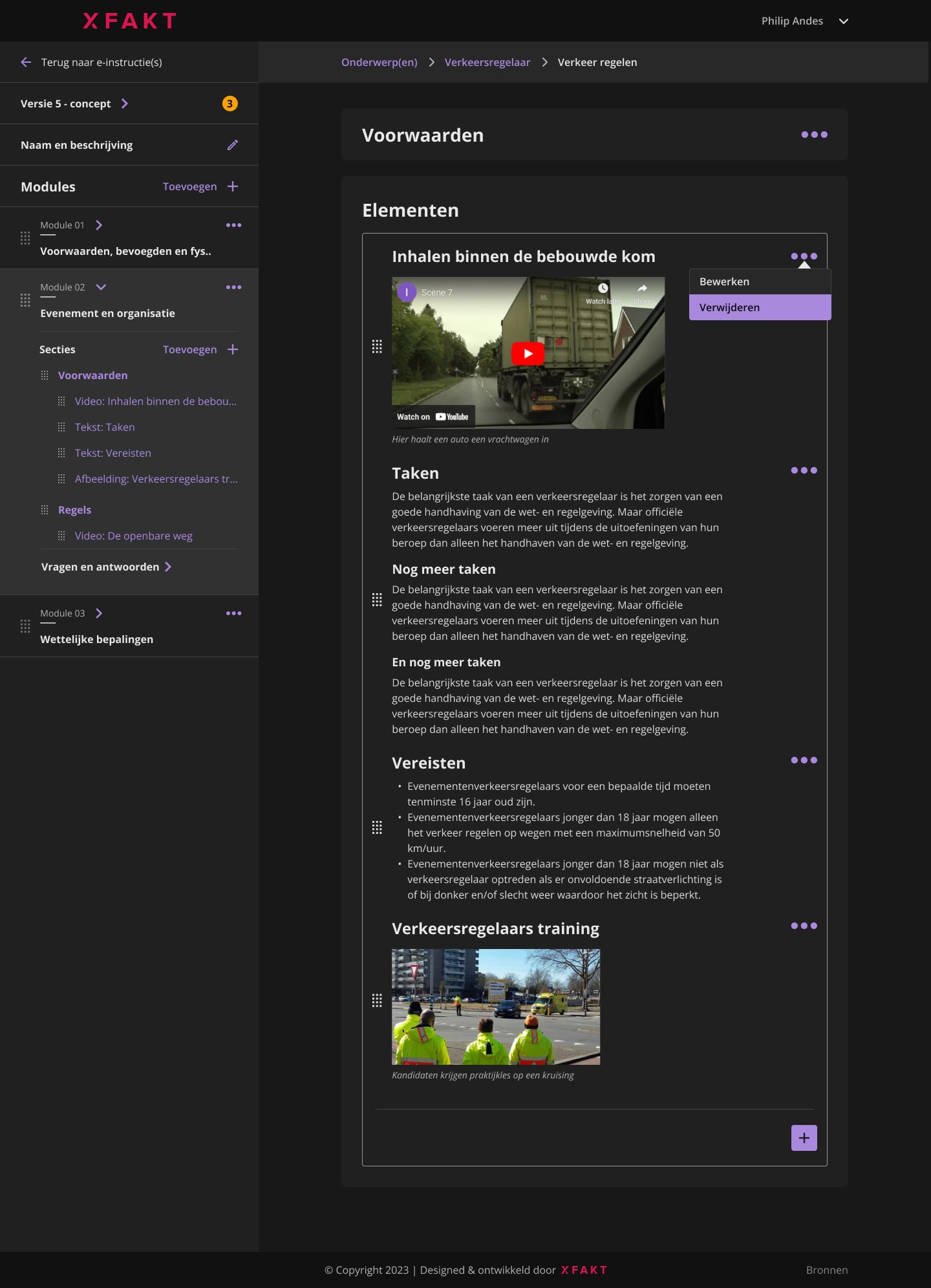
Task: Choose Verwijderen in context menu
Action: pos(760,307)
